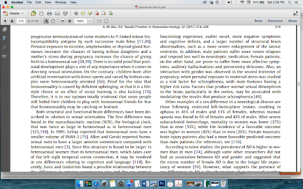Click the vertical scrollbar thumb

[x=299, y=84]
